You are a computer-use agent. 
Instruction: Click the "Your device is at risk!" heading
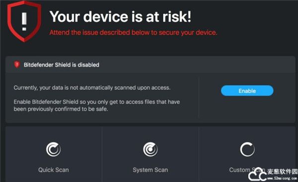point(120,17)
